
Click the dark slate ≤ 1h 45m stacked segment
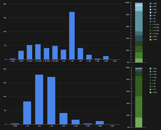[139, 38]
